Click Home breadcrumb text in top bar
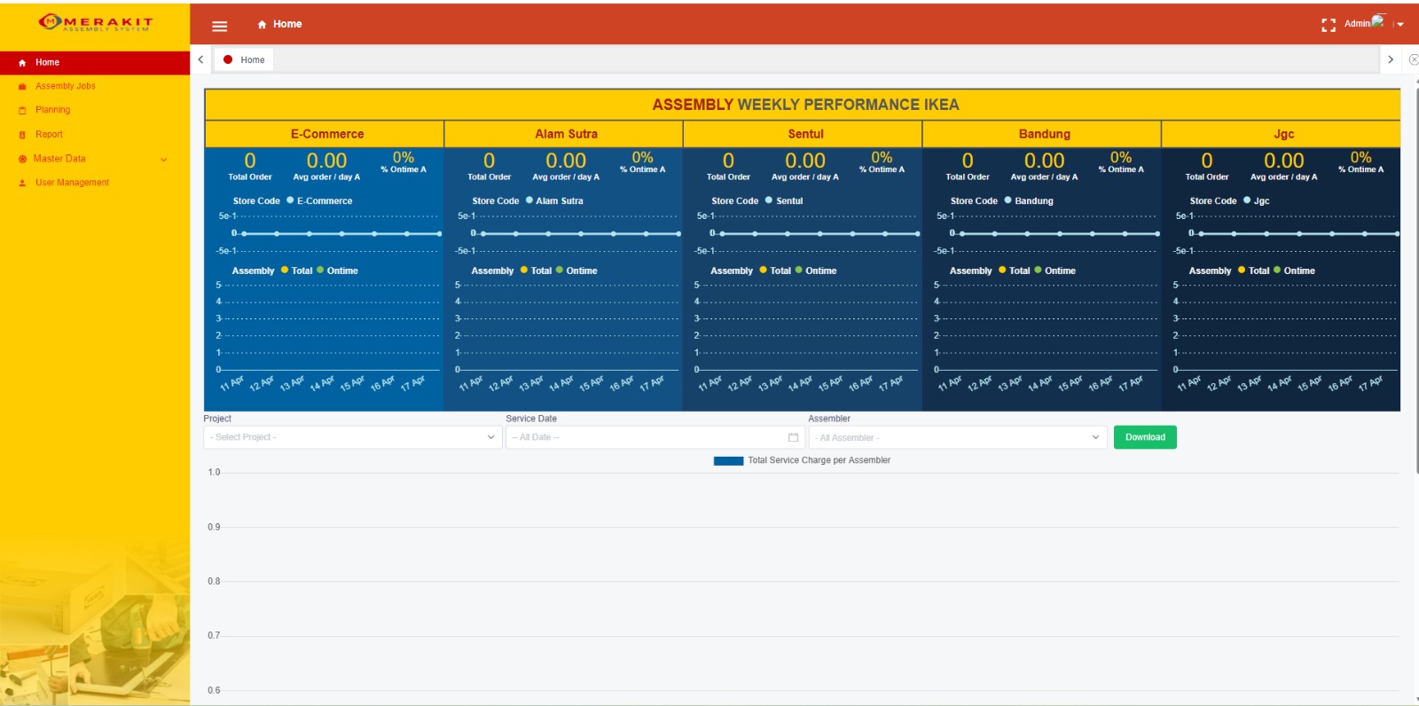Screen dimensions: 1419x706 [287, 25]
